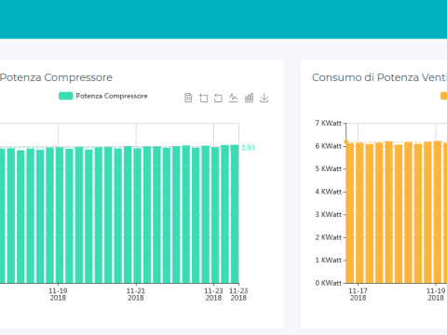
Task: Click the 4 KWatt axis label
Action: (x=329, y=192)
